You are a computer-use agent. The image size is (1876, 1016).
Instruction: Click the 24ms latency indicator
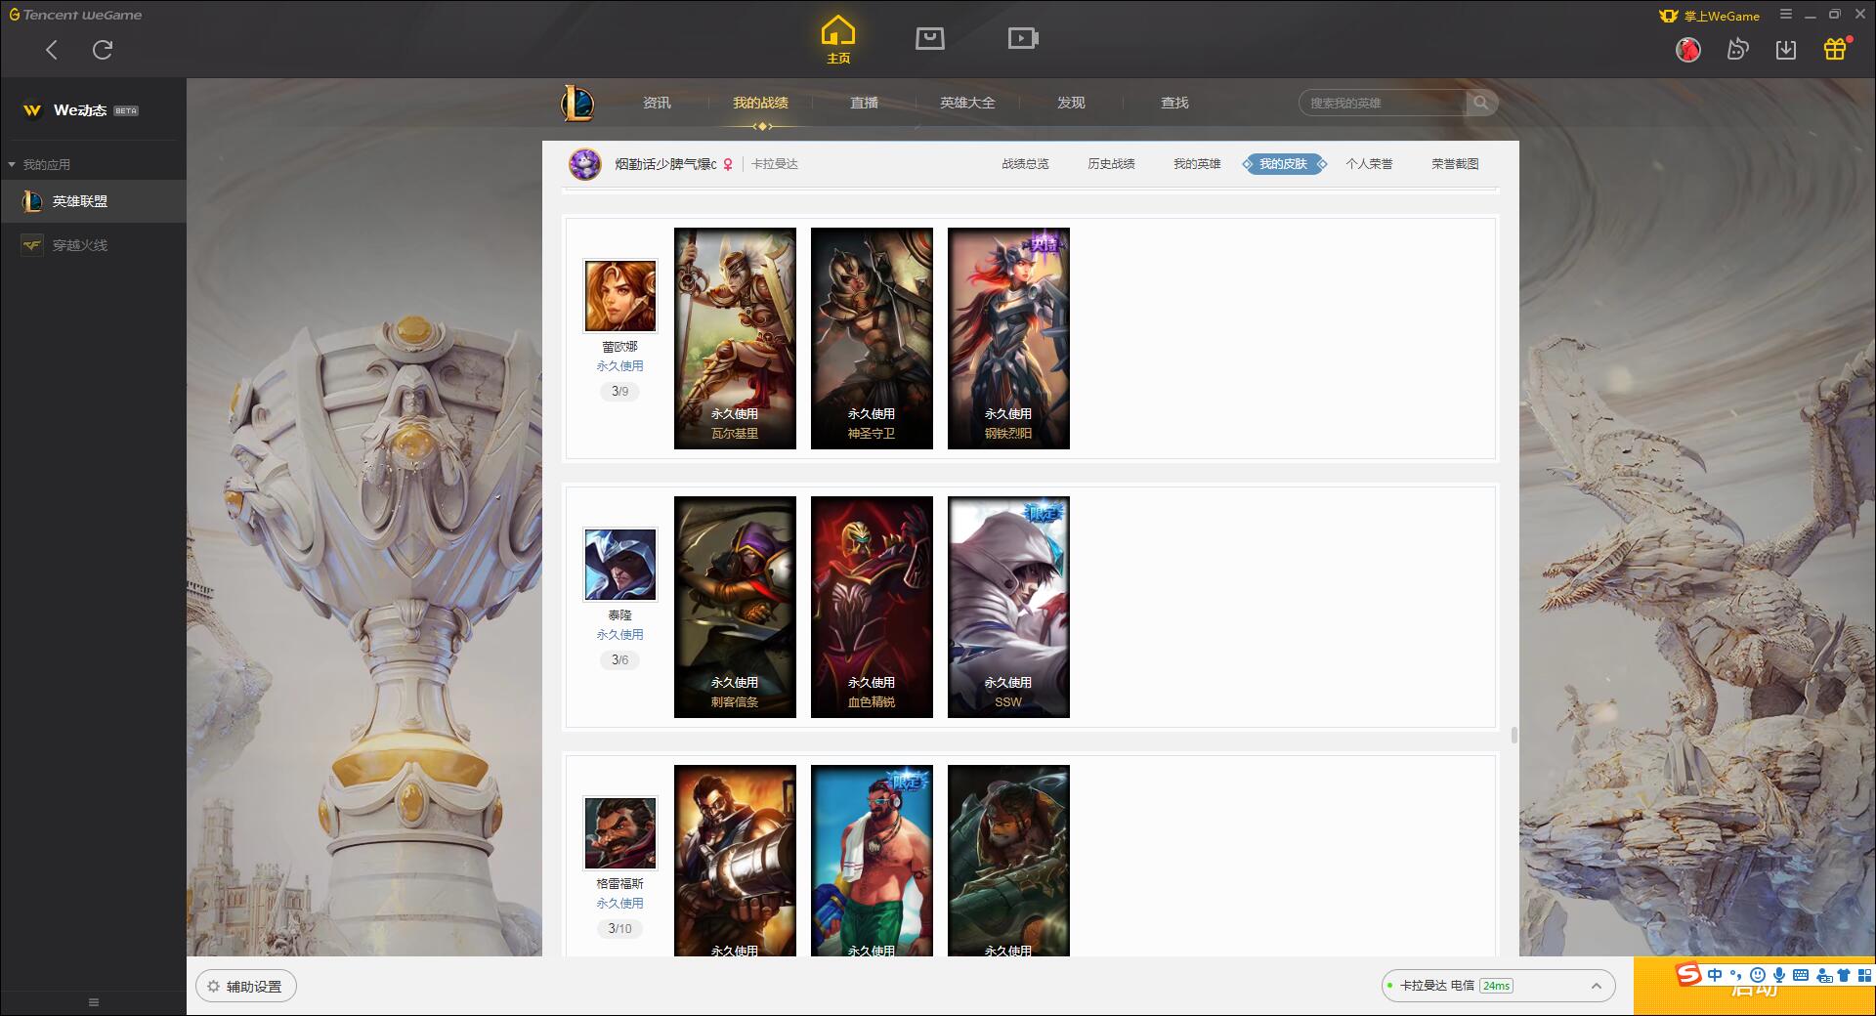1496,986
